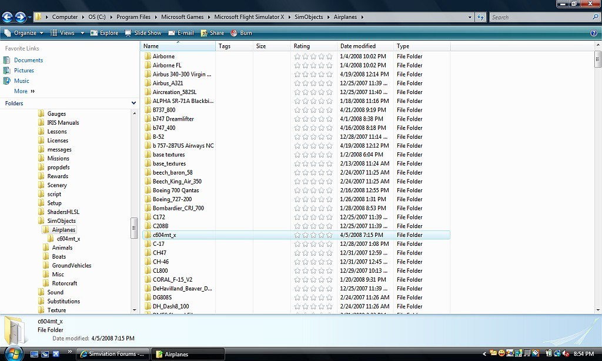The height and width of the screenshot is (361, 602).
Task: Click the Back navigation arrow button
Action: (8, 17)
